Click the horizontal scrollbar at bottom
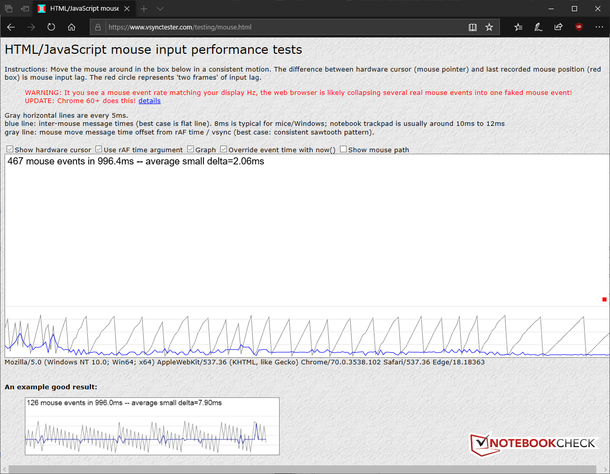610x474 pixels. pyautogui.click(x=302, y=469)
